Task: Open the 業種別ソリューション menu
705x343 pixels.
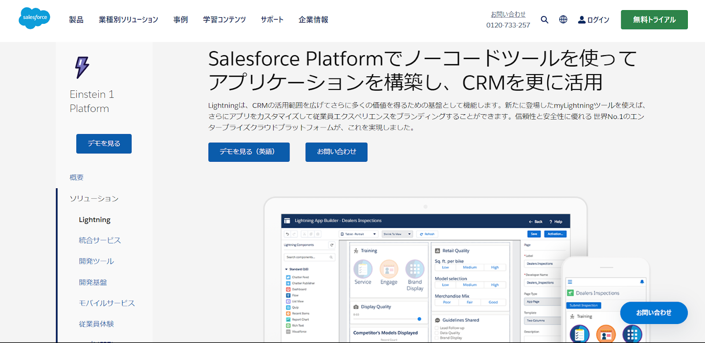Action: [128, 20]
